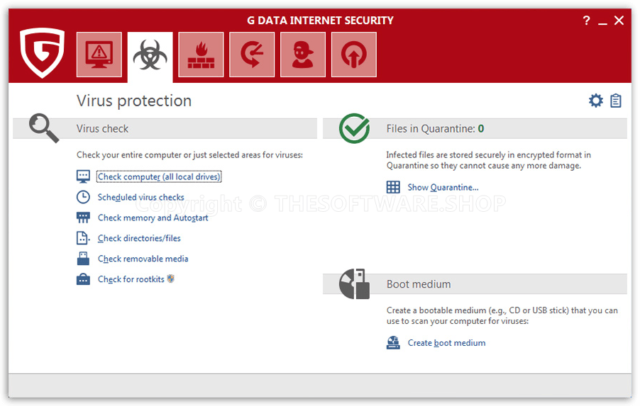Open Scheduled virus checks
The height and width of the screenshot is (406, 640).
tap(140, 197)
